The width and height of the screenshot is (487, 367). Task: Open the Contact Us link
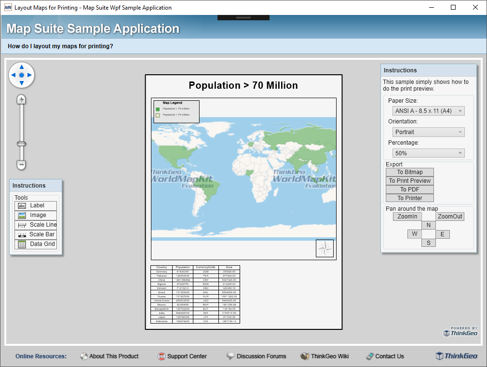pyautogui.click(x=385, y=356)
